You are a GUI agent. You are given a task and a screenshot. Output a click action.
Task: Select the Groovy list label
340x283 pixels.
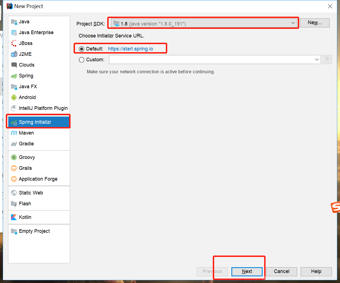point(27,157)
